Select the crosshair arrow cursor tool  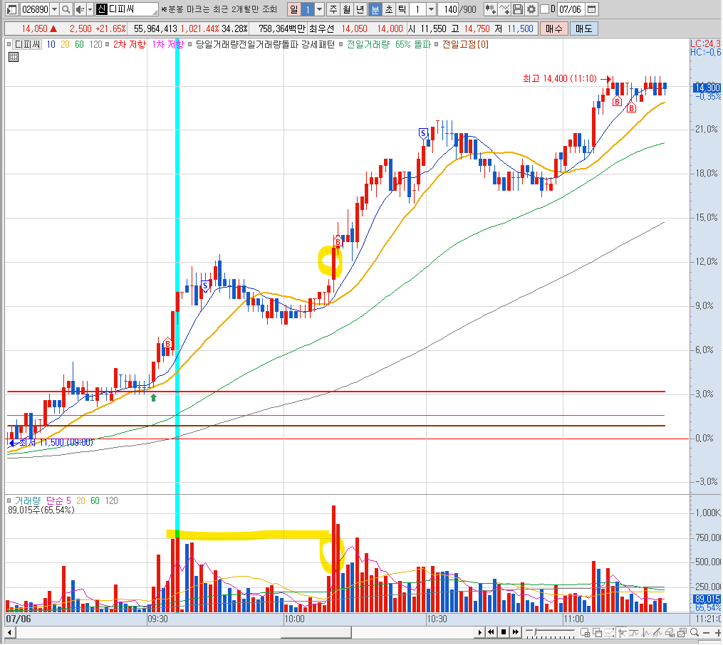point(622,632)
